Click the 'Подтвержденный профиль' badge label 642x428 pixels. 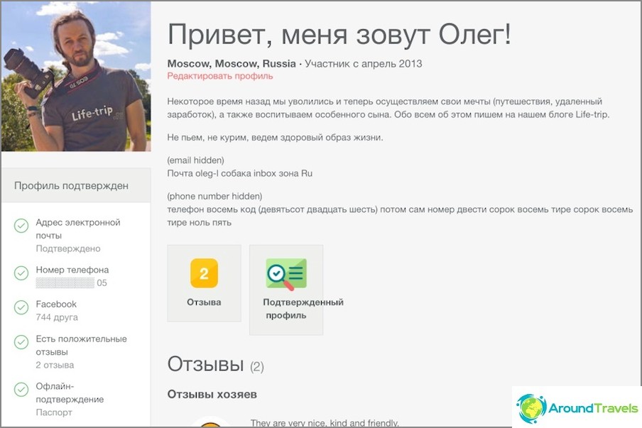[303, 309]
